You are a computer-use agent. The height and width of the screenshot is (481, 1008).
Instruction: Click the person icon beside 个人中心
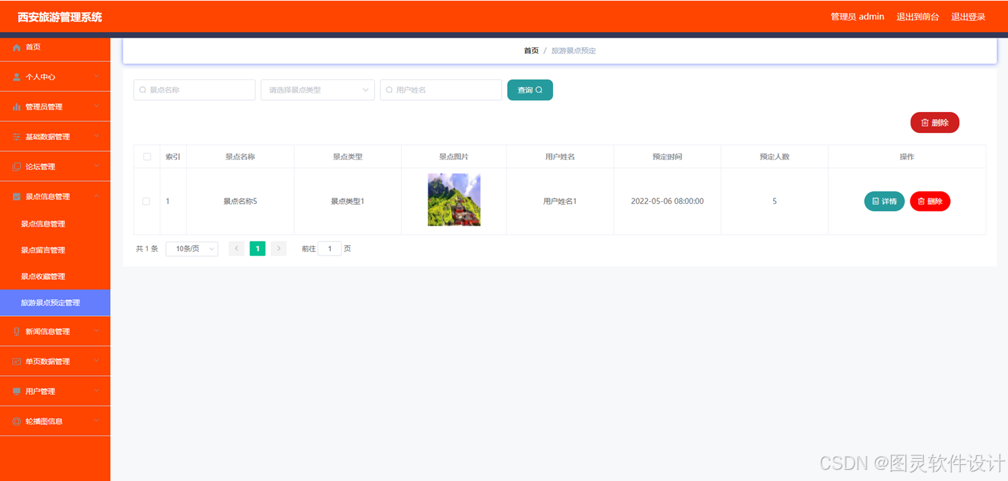pyautogui.click(x=17, y=77)
